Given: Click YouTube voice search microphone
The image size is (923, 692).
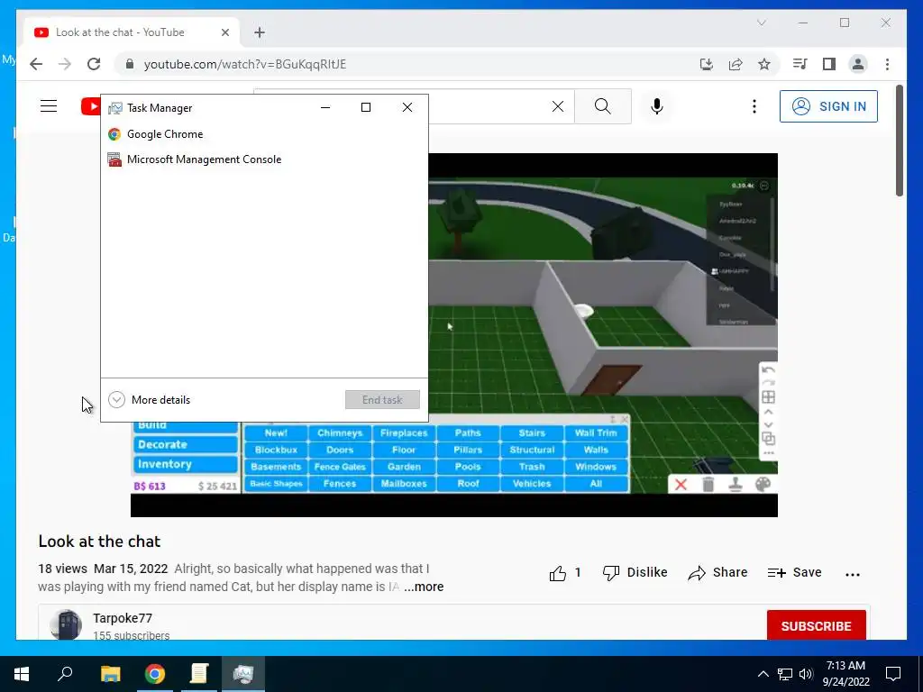Looking at the screenshot, I should click(x=657, y=106).
